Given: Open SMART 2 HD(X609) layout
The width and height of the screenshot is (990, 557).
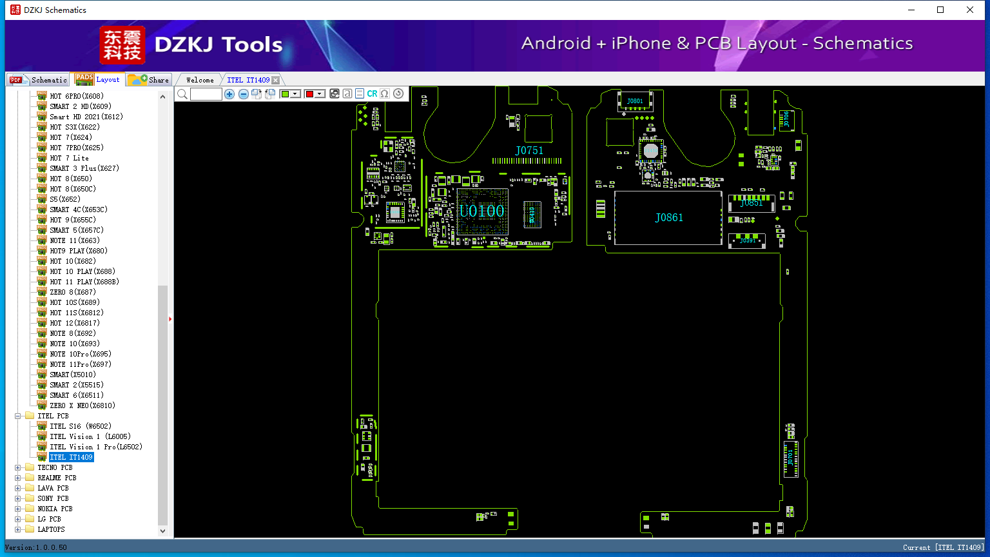Looking at the screenshot, I should coord(81,106).
